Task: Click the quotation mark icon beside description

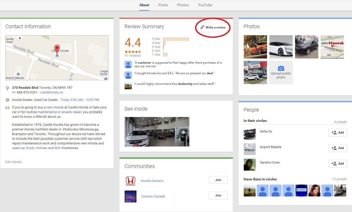Action: 8,107
